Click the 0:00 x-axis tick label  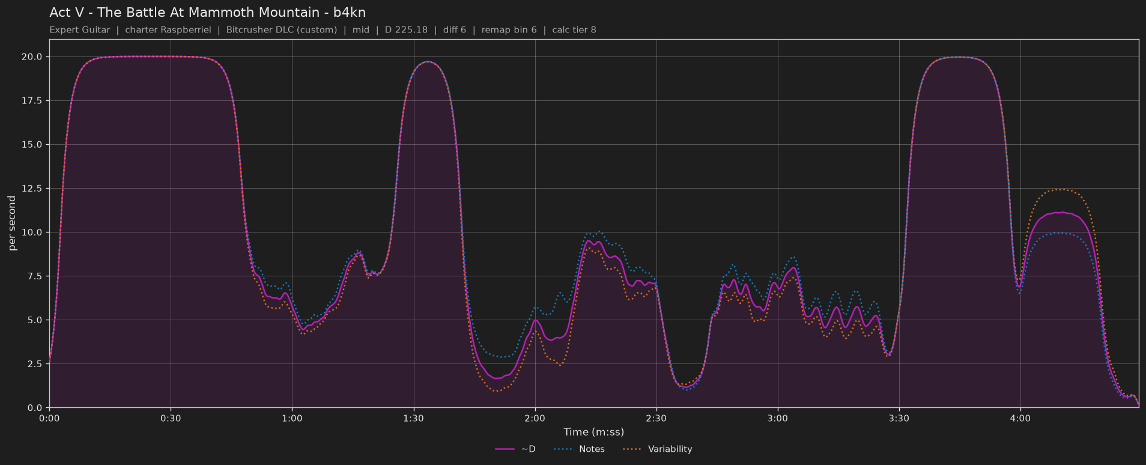point(49,418)
